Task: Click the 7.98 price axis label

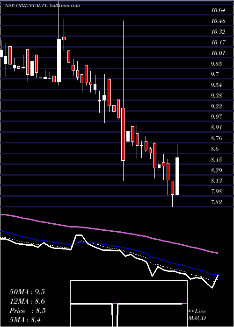Action: (x=216, y=192)
